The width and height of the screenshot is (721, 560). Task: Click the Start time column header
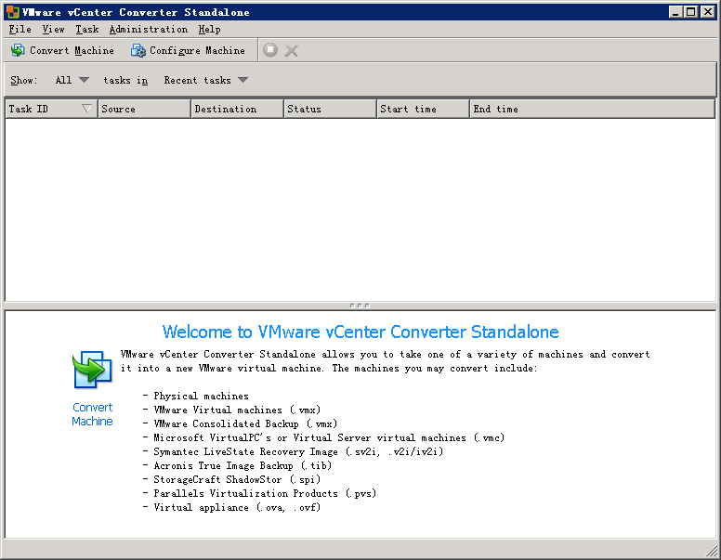pyautogui.click(x=423, y=109)
